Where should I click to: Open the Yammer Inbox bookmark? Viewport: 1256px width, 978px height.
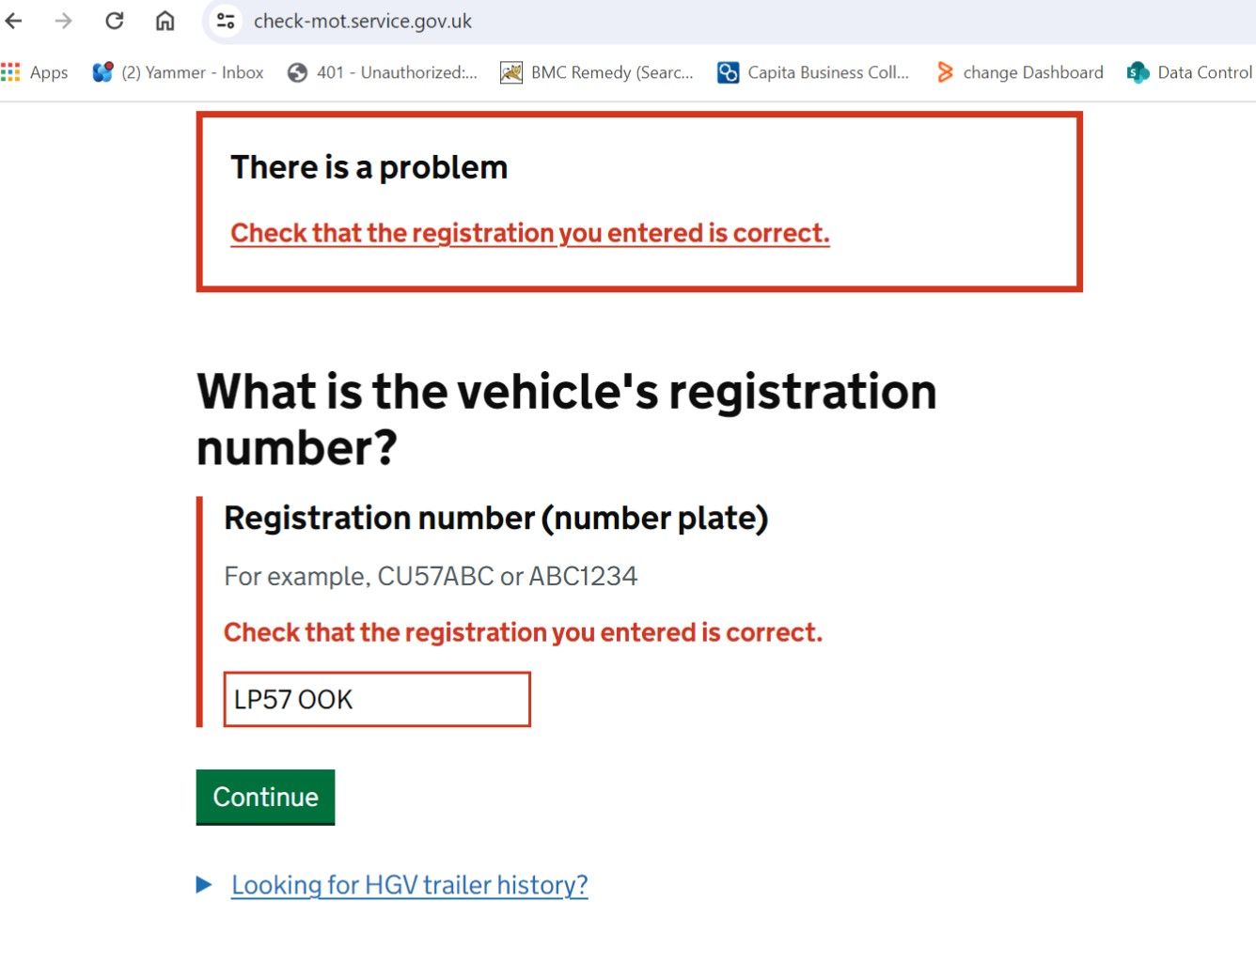(178, 72)
